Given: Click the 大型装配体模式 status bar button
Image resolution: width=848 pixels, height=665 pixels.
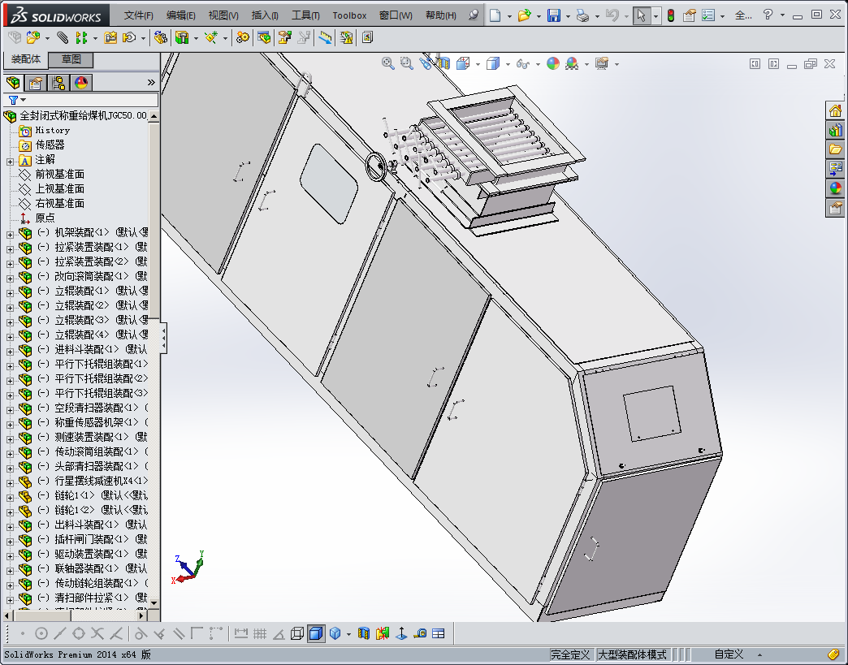Looking at the screenshot, I should point(632,654).
